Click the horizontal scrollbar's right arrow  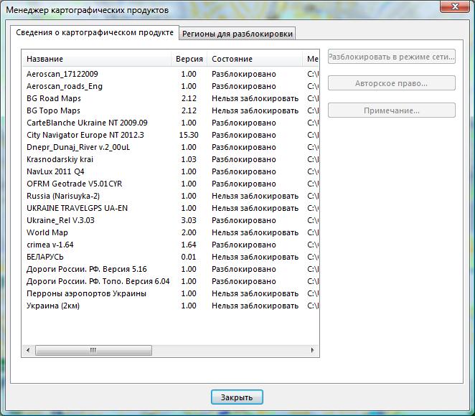point(313,351)
